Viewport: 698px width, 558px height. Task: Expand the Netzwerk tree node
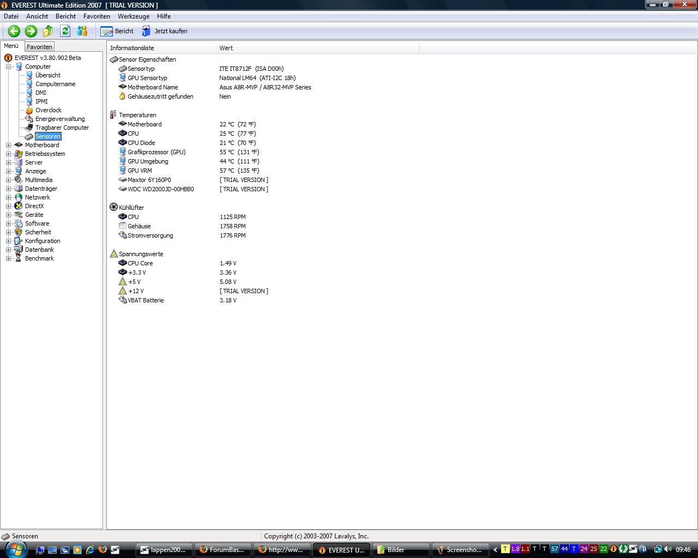tap(9, 197)
